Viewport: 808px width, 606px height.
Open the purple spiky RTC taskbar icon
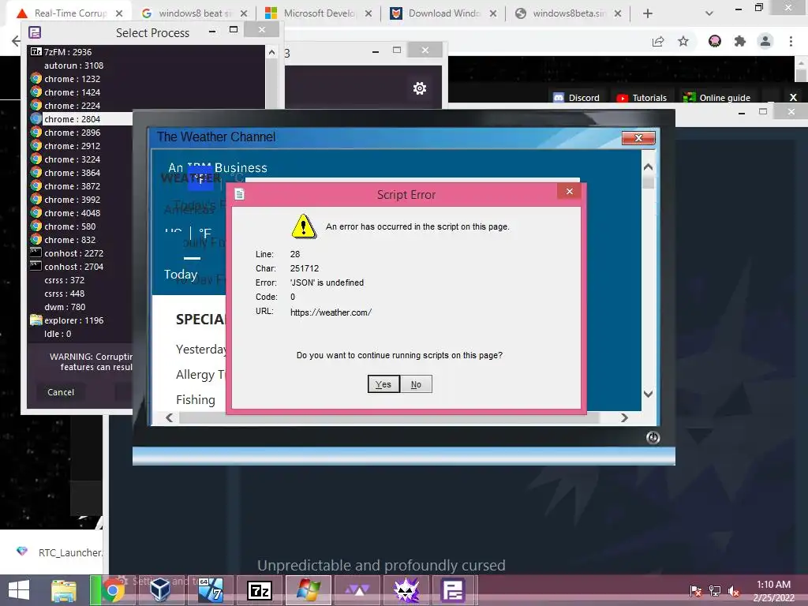click(x=406, y=590)
